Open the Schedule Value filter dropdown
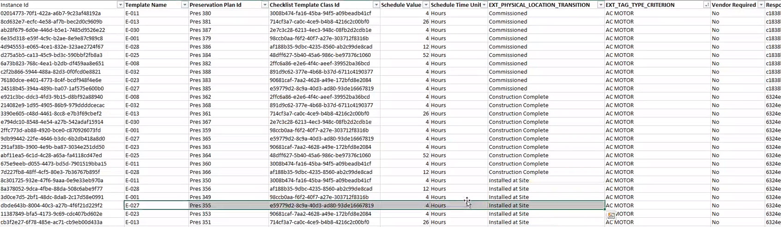 coord(426,5)
